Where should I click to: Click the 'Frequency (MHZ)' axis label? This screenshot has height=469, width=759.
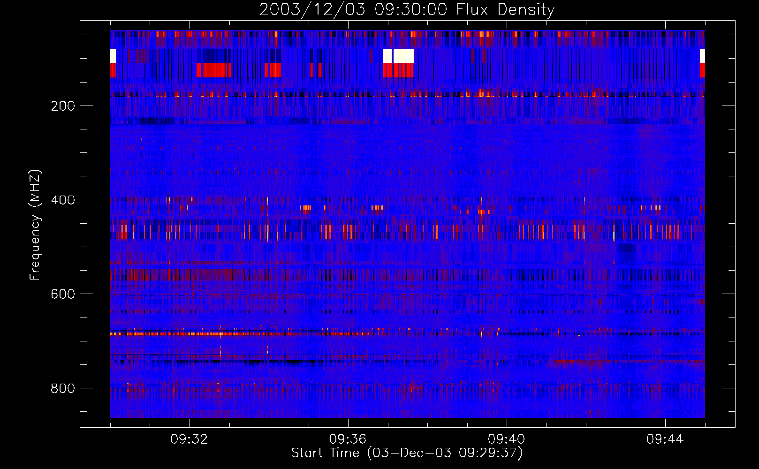click(x=35, y=225)
